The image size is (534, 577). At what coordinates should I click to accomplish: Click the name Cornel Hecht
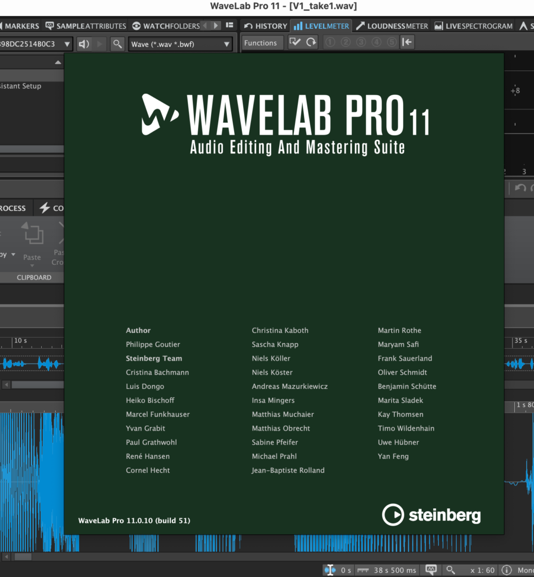(x=148, y=471)
